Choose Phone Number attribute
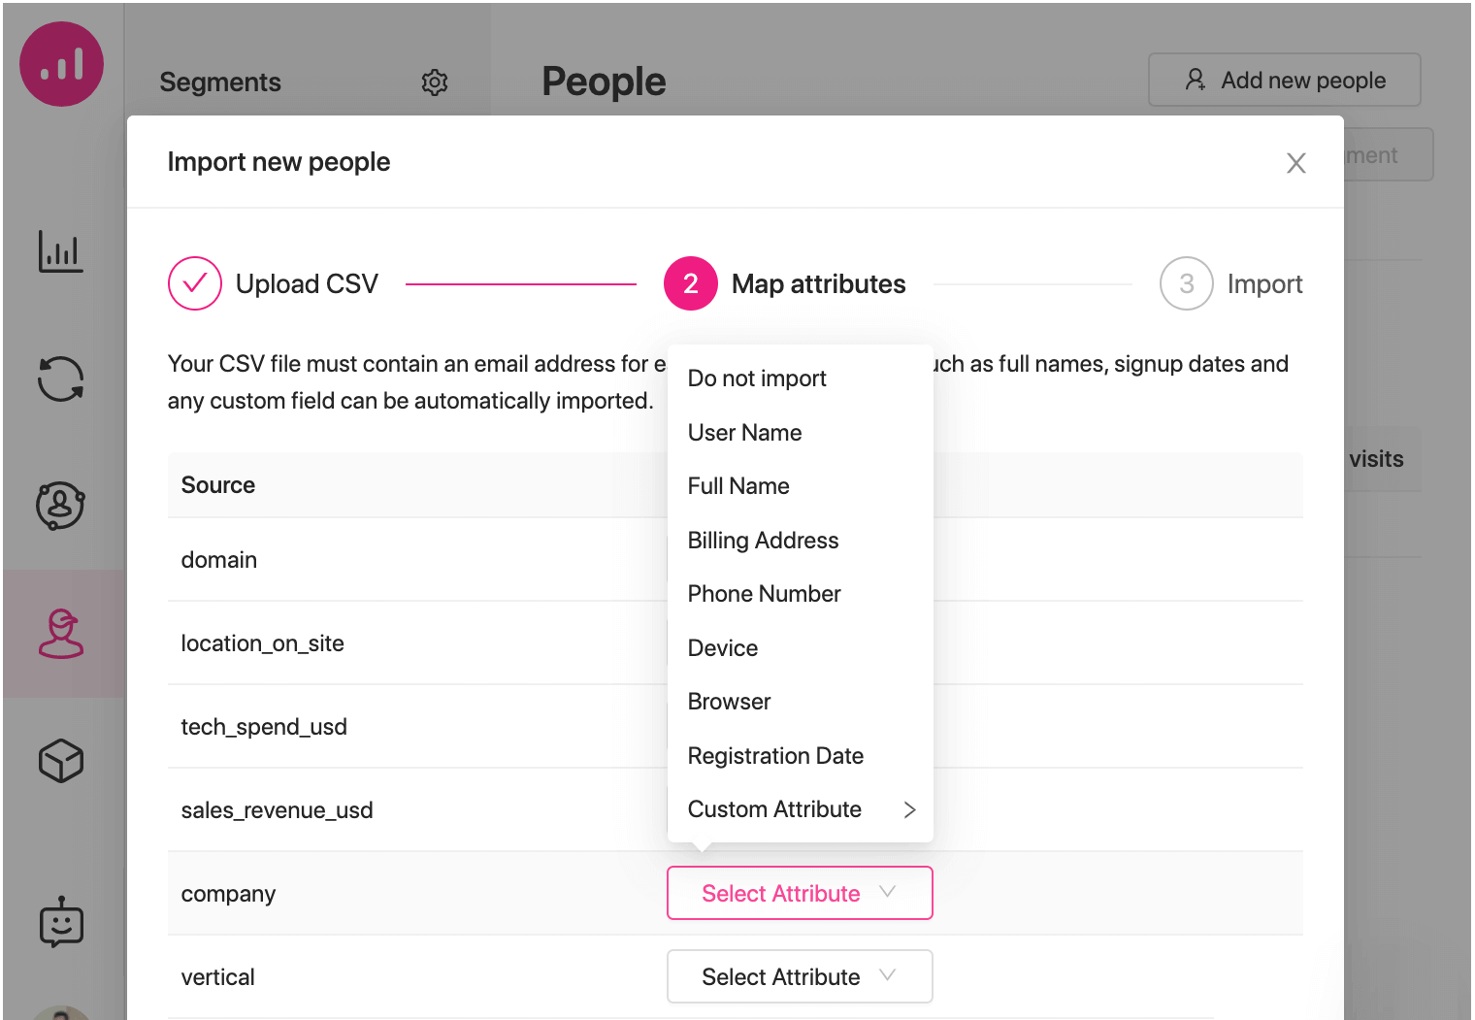1475x1020 pixels. tap(801, 594)
